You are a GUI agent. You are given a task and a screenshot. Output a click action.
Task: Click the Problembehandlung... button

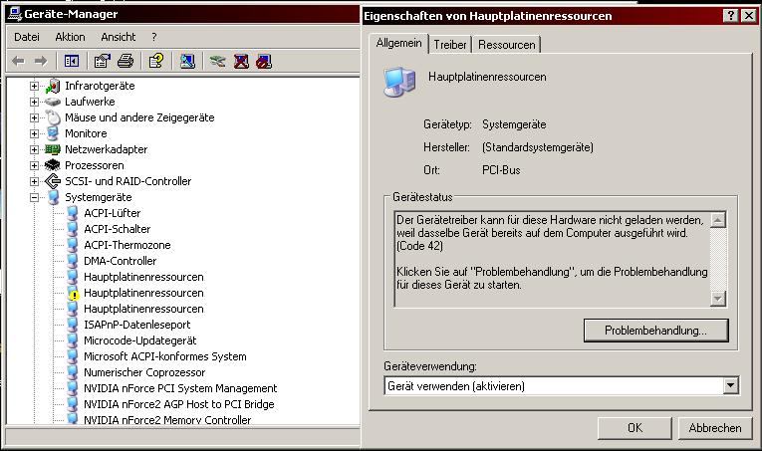[656, 331]
